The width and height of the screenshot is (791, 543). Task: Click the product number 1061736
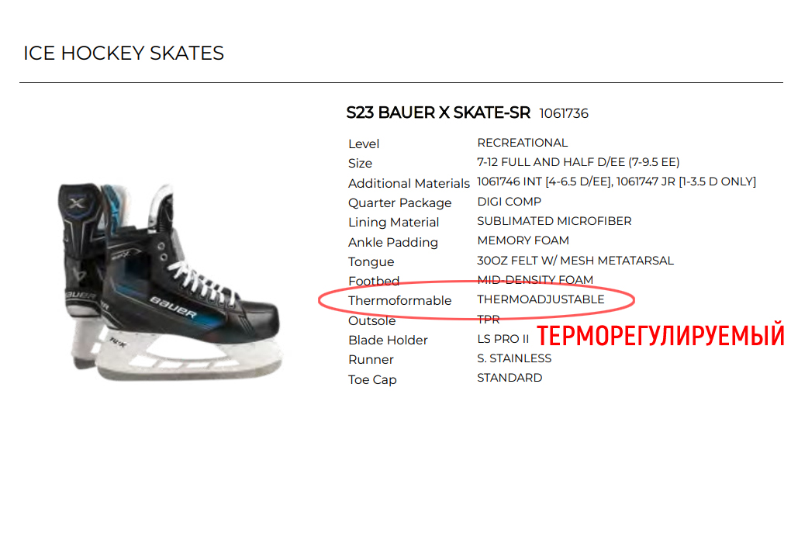tap(564, 113)
